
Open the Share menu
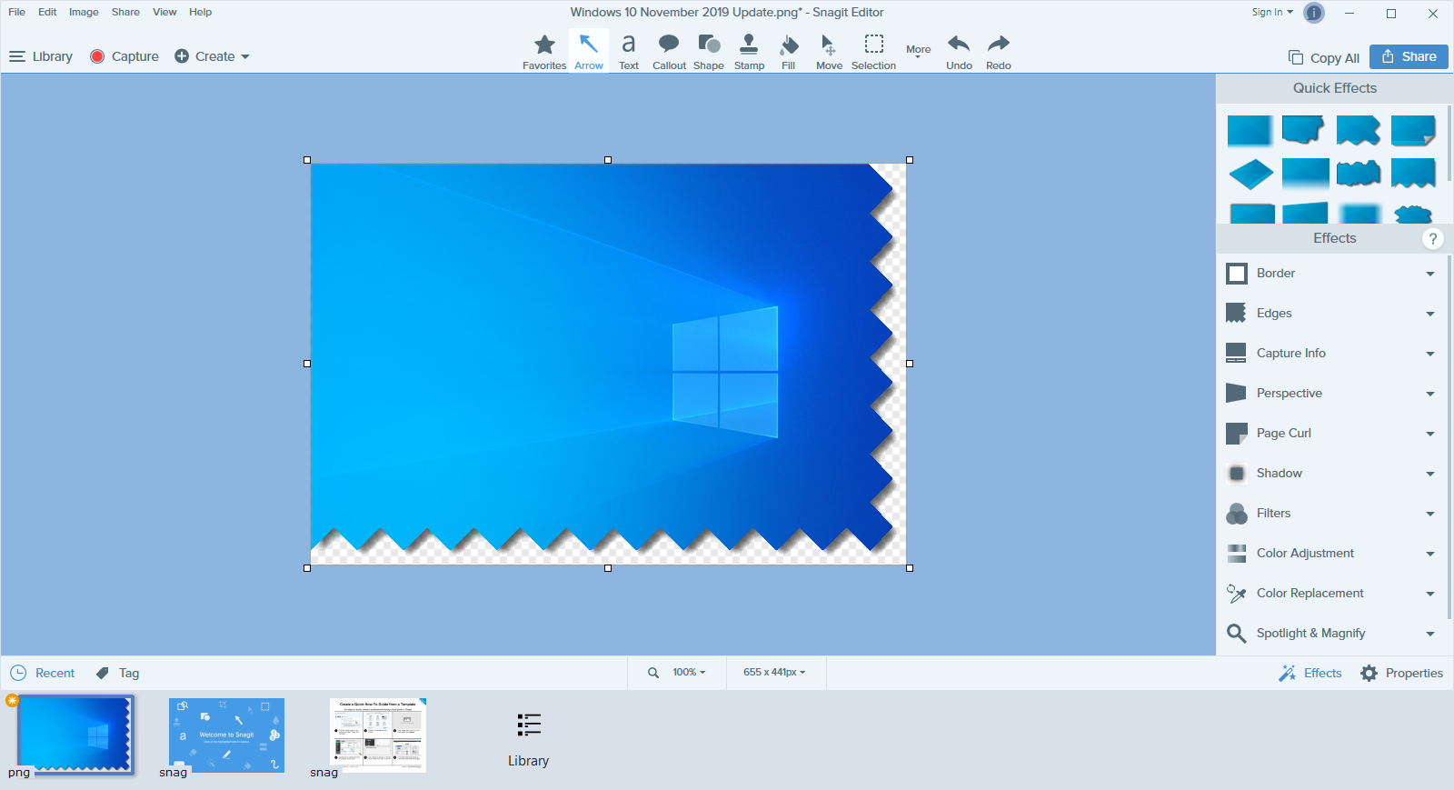125,12
